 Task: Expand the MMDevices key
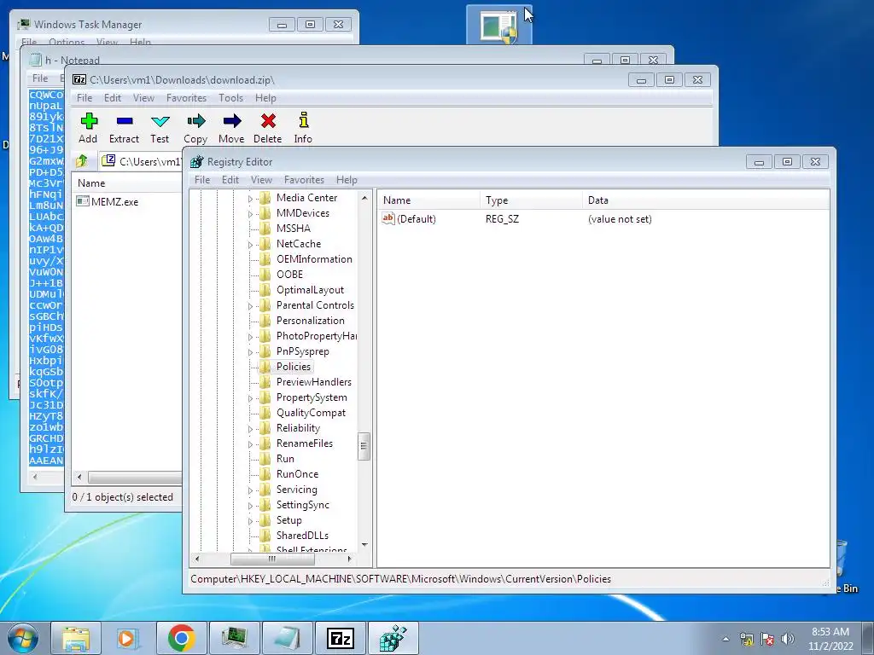250,214
